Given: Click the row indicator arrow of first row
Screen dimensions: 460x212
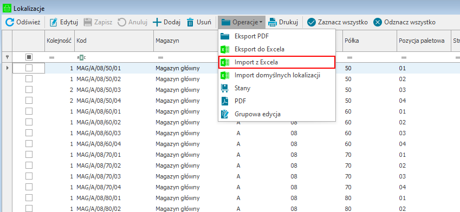Looking at the screenshot, I should [8, 68].
